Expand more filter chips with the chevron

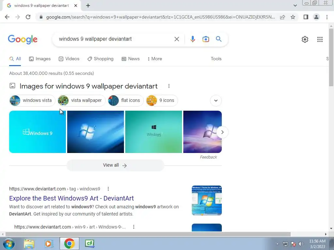216,101
